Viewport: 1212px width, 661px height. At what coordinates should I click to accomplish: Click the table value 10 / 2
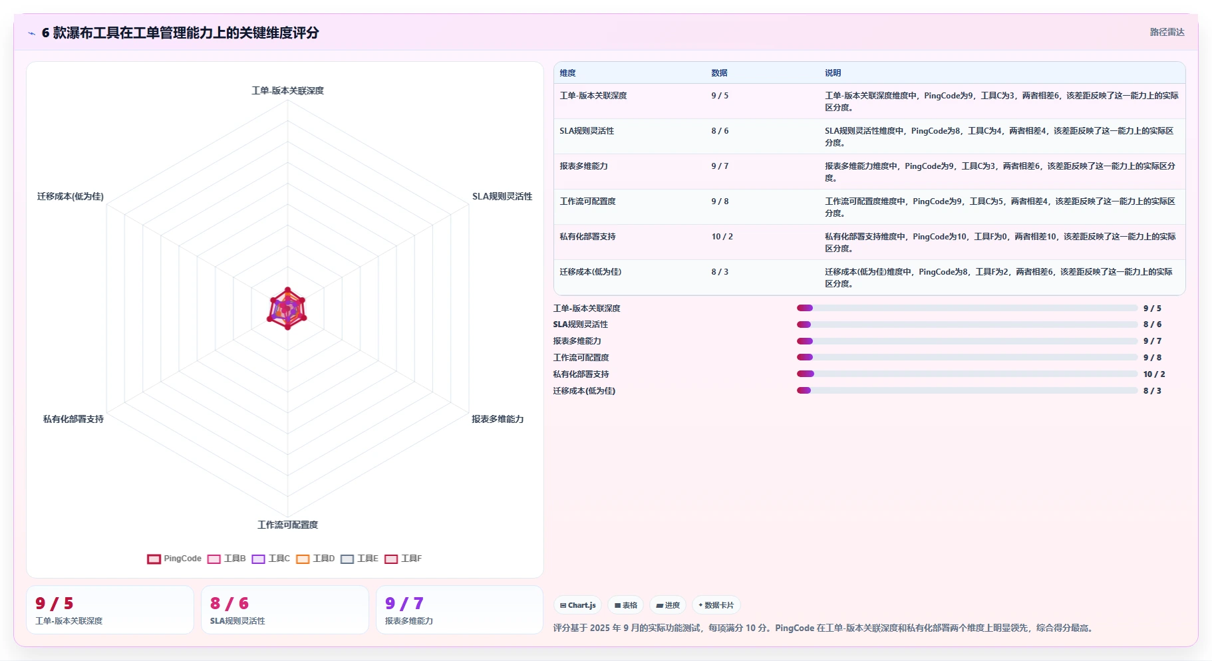click(722, 237)
